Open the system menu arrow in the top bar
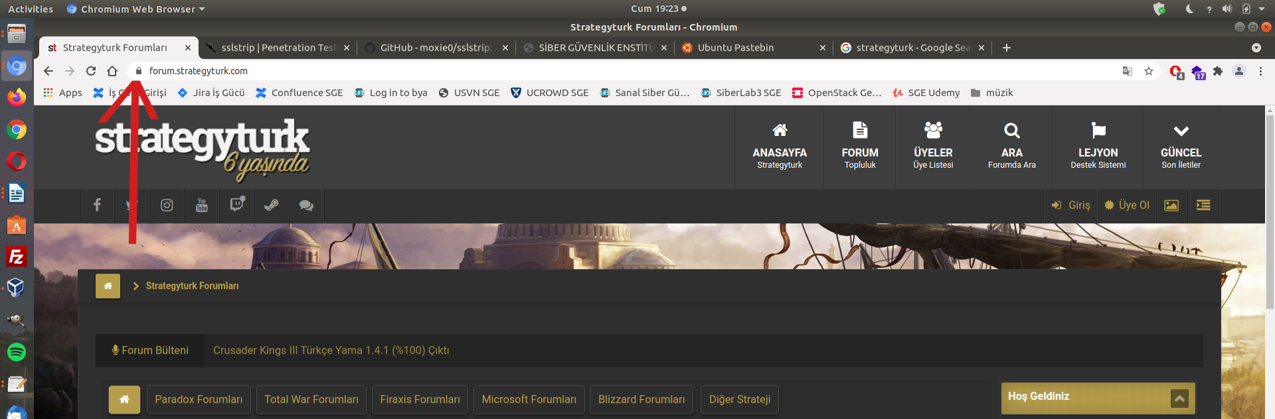The width and height of the screenshot is (1275, 419). (x=1262, y=9)
